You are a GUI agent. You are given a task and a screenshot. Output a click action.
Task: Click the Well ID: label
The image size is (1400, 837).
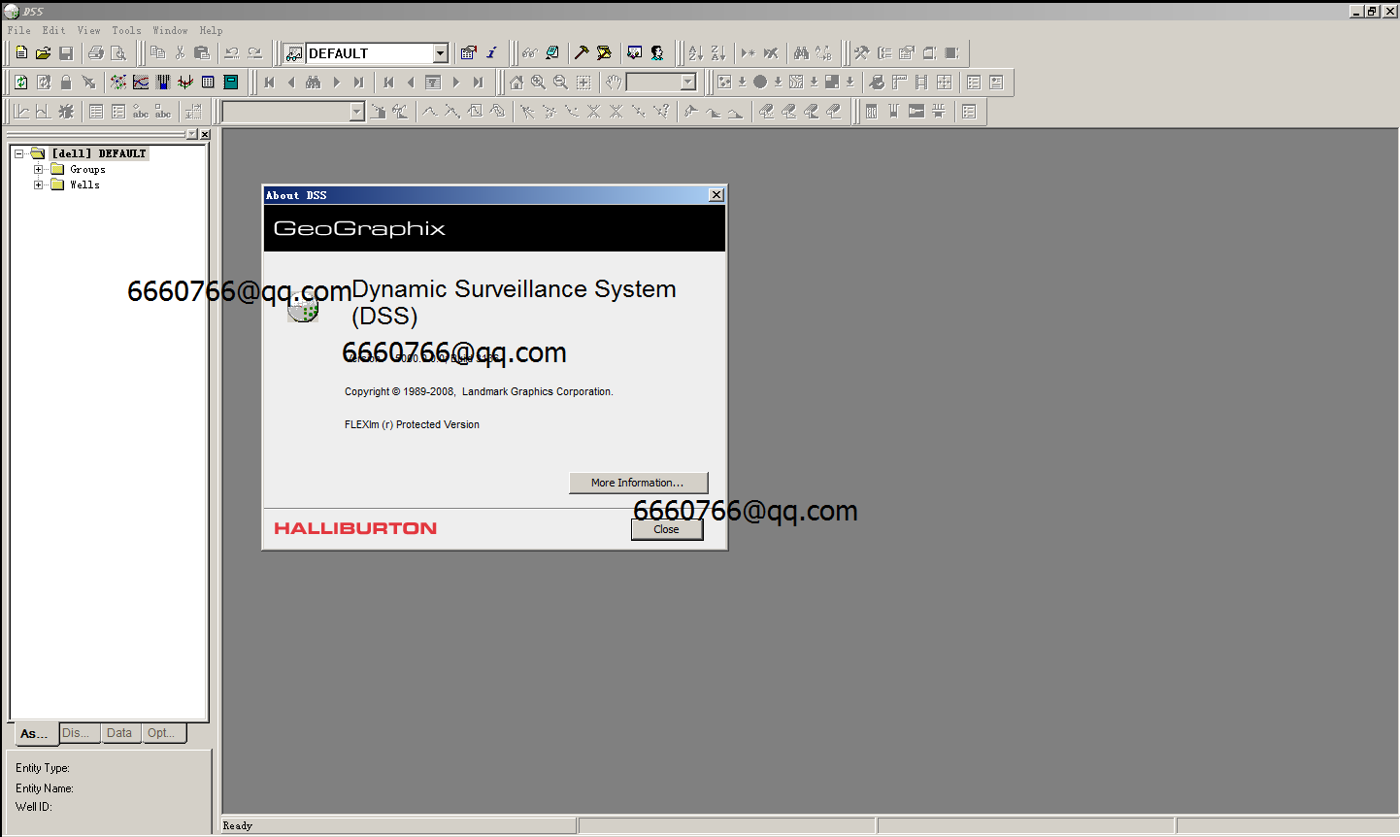coord(34,807)
